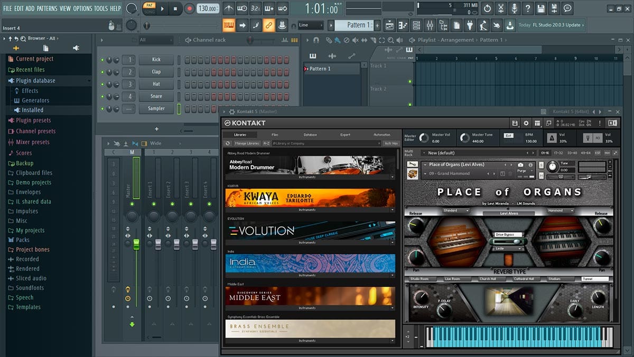Open the plugin picker plug icon
634x357 pixels.
470,25
